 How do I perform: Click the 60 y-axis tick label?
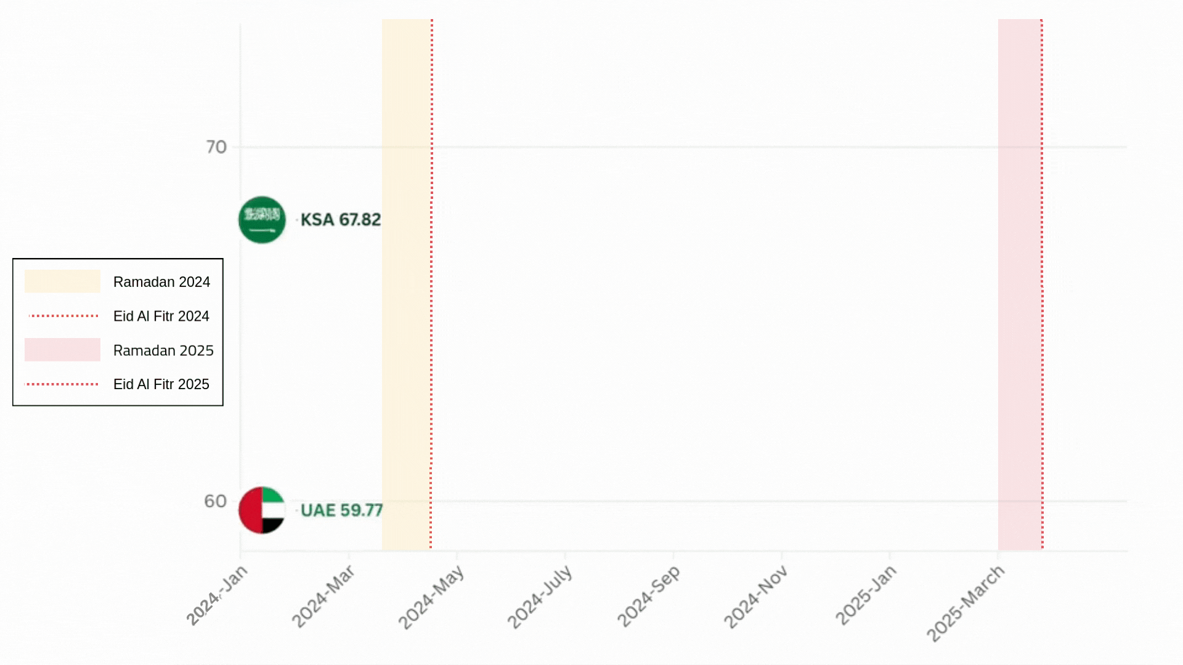216,501
